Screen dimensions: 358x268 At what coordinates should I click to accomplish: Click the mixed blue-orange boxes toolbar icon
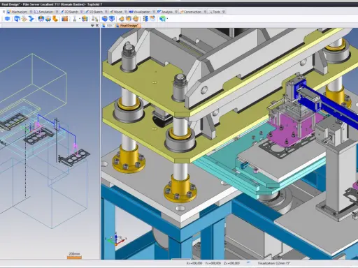(x=85, y=19)
